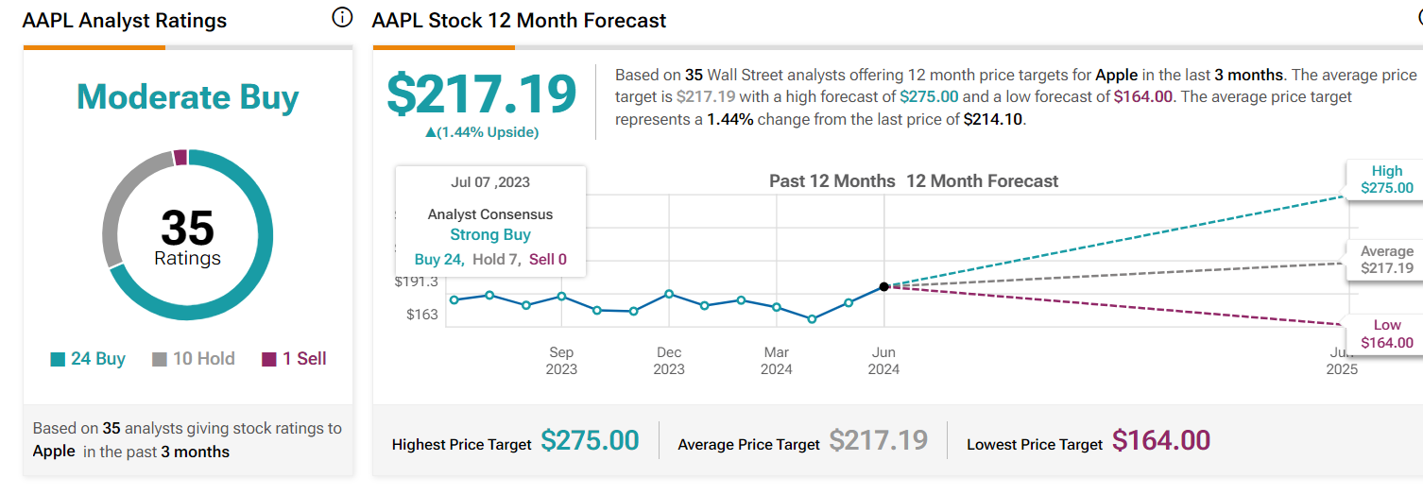Screen dimensions: 1423x495
Task: Click the Mar 2024 axis label
Action: [777, 361]
